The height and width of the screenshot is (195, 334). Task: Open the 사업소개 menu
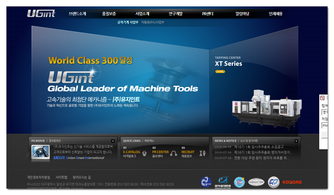[142, 14]
